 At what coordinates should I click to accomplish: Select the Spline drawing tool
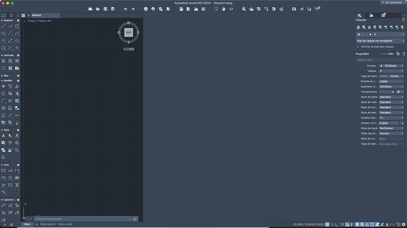17,33
